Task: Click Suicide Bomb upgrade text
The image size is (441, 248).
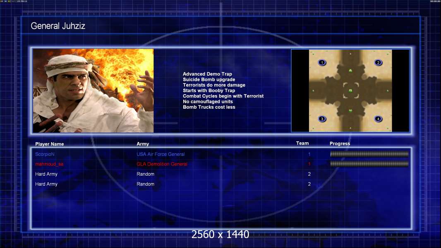Action: point(209,79)
